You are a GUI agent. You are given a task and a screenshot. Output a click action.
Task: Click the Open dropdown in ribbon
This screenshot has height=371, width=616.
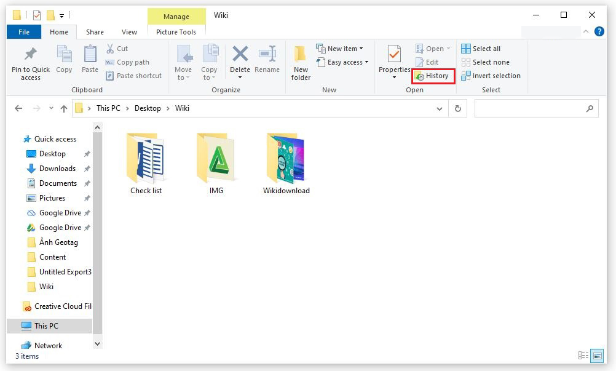[x=433, y=49]
